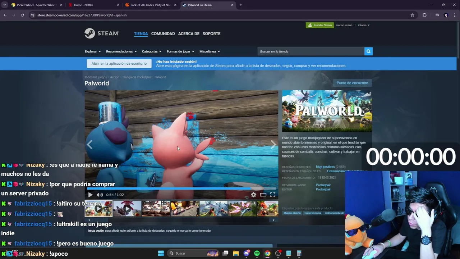Viewport: 460px width, 259px height.
Task: Click Palworld capsule header image
Action: point(327,111)
